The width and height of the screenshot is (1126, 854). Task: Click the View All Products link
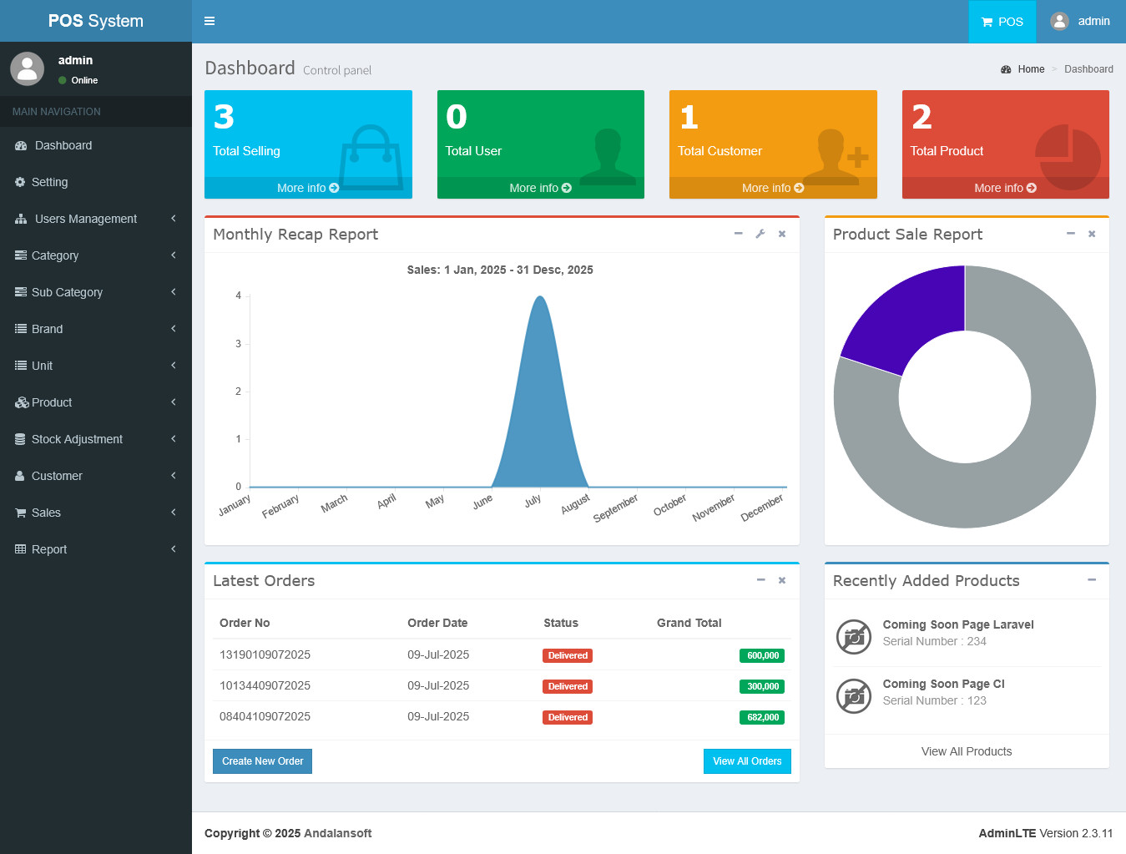click(966, 751)
